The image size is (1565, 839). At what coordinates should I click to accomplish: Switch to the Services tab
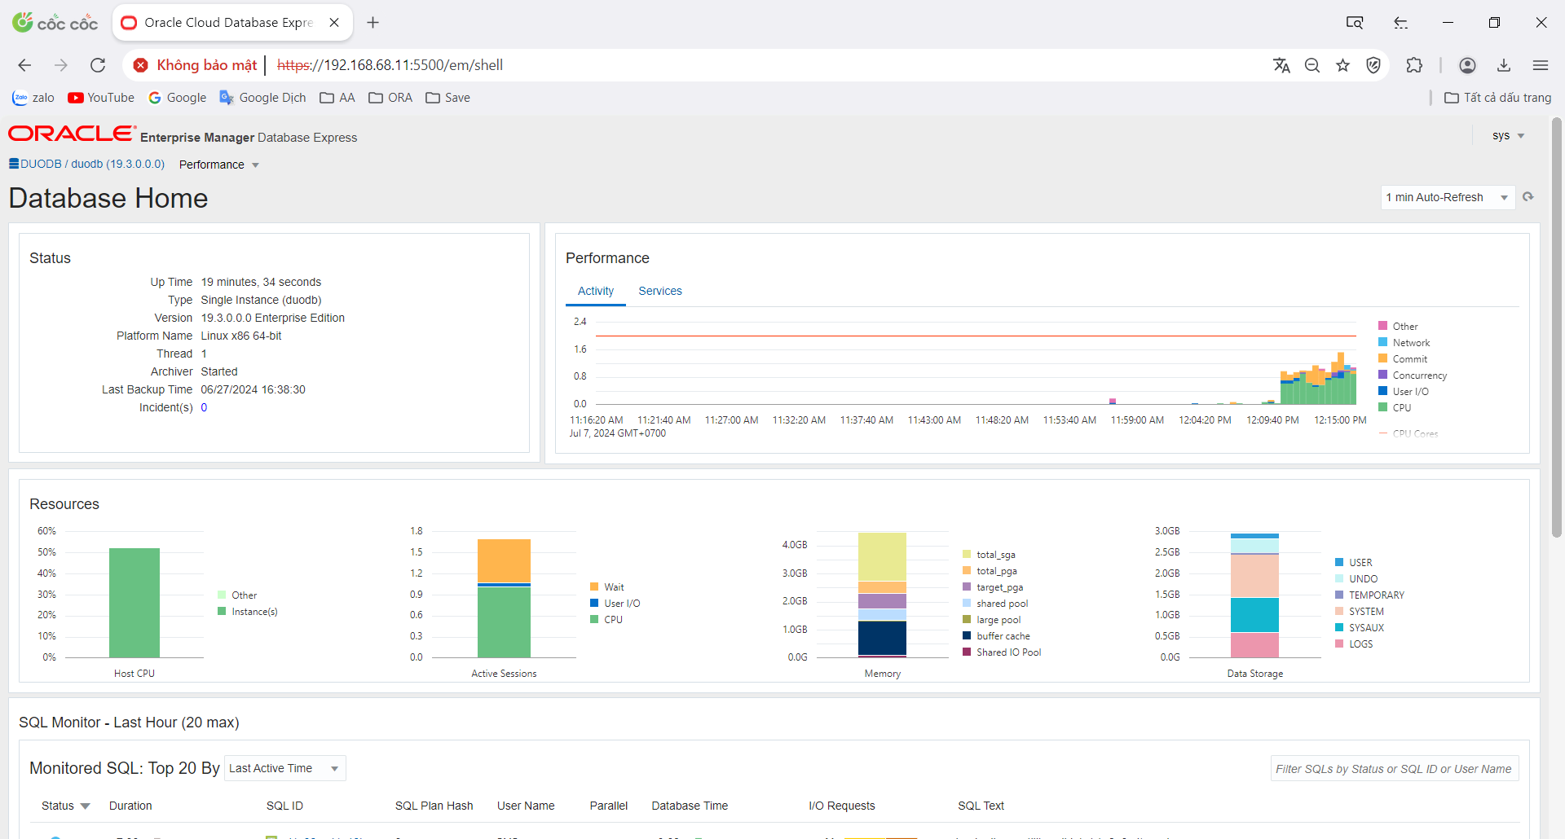[660, 291]
